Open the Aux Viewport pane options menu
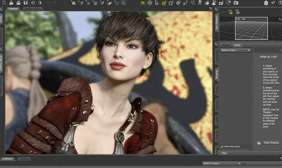Screen dimensions: 282x168 point(280,19)
